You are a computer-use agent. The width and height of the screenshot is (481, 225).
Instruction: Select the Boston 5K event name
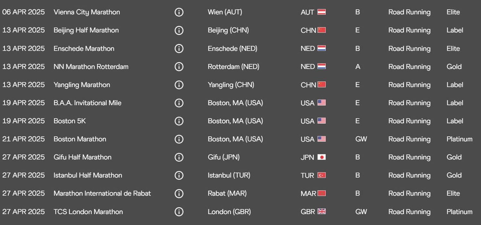point(70,121)
